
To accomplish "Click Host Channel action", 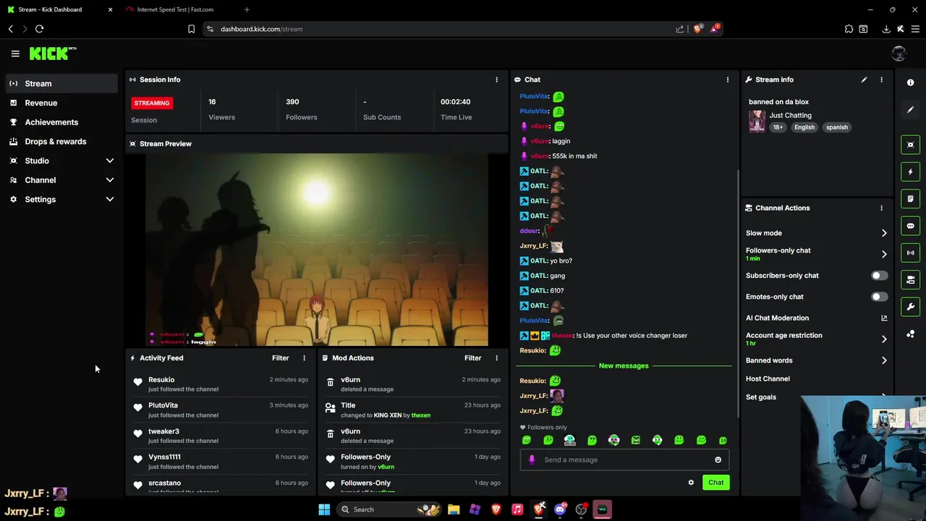I will point(768,378).
